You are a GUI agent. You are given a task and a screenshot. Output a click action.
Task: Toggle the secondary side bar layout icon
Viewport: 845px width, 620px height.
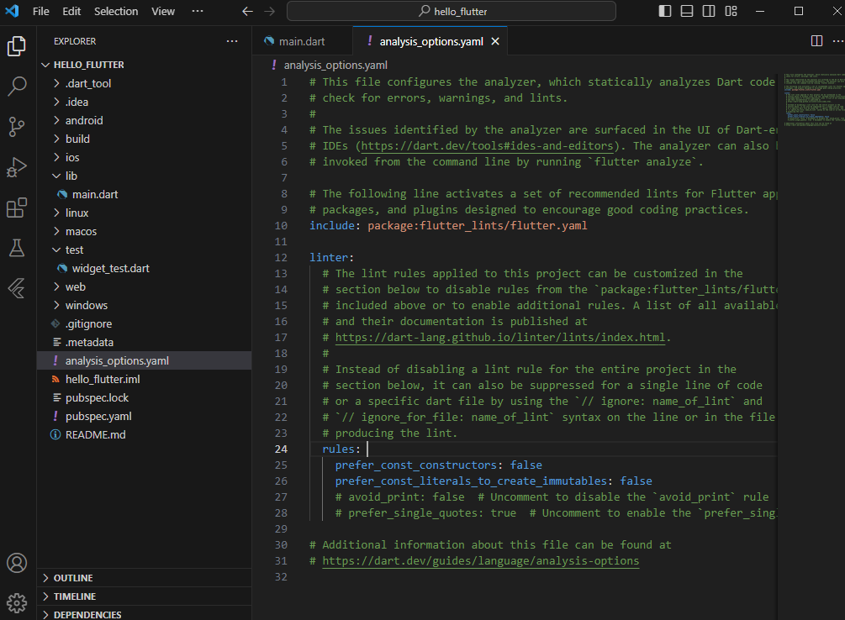709,11
